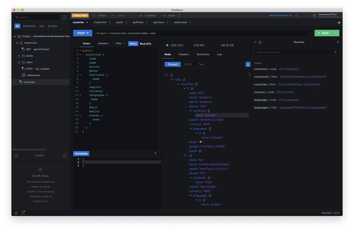Collapse the Project tree node
This screenshot has height=231, width=354.
[x=15, y=36]
